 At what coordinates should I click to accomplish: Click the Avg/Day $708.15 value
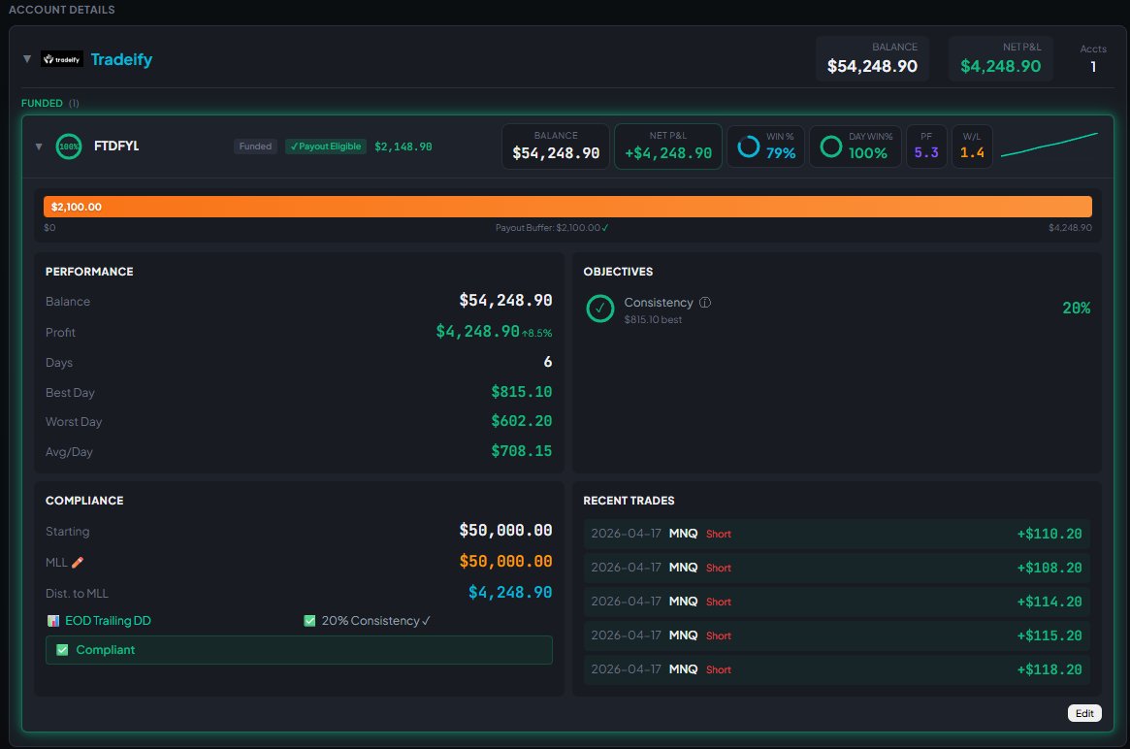(521, 451)
